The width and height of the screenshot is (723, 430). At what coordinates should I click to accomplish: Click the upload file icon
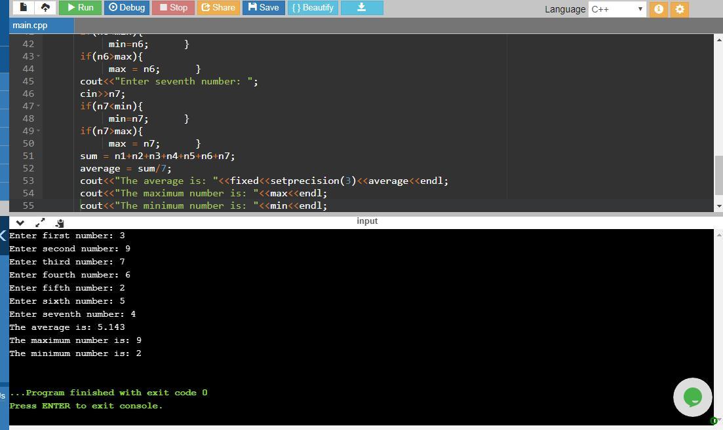[45, 7]
